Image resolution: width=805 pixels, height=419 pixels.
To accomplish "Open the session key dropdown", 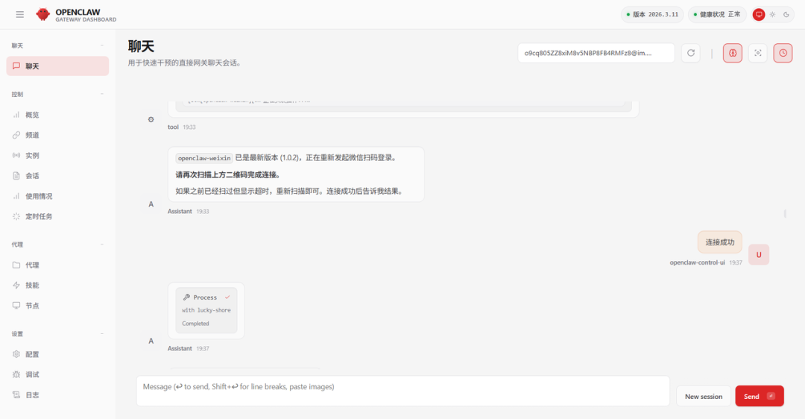I will (596, 53).
